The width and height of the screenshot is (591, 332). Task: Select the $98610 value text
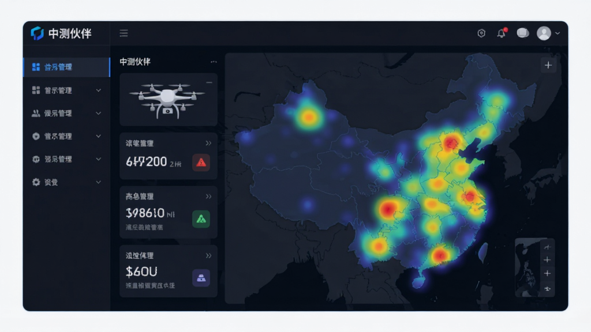click(x=145, y=213)
